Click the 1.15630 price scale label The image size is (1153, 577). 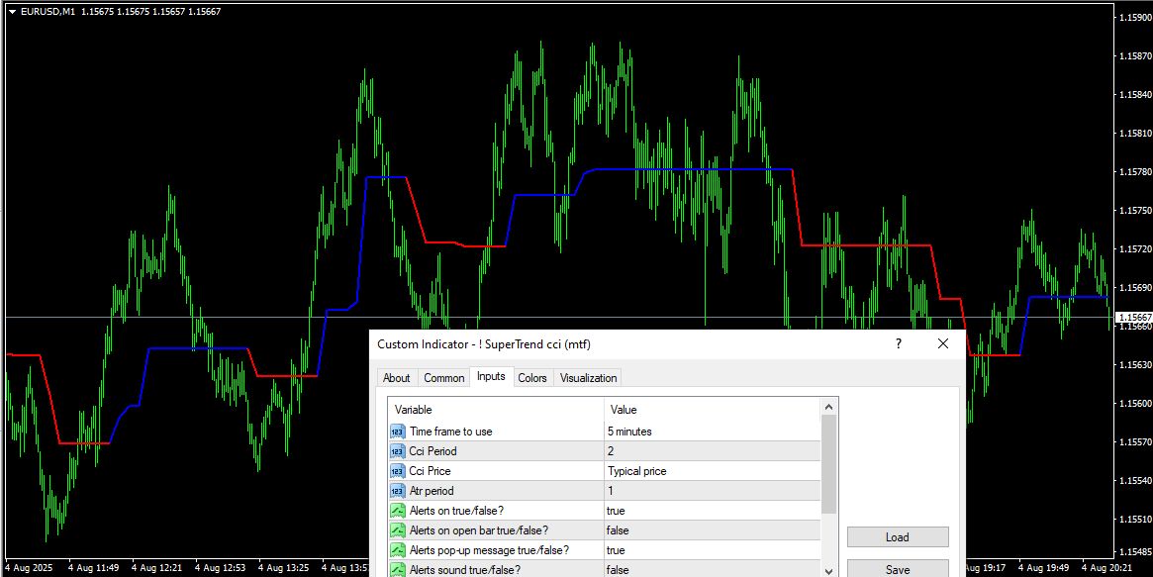pos(1135,364)
